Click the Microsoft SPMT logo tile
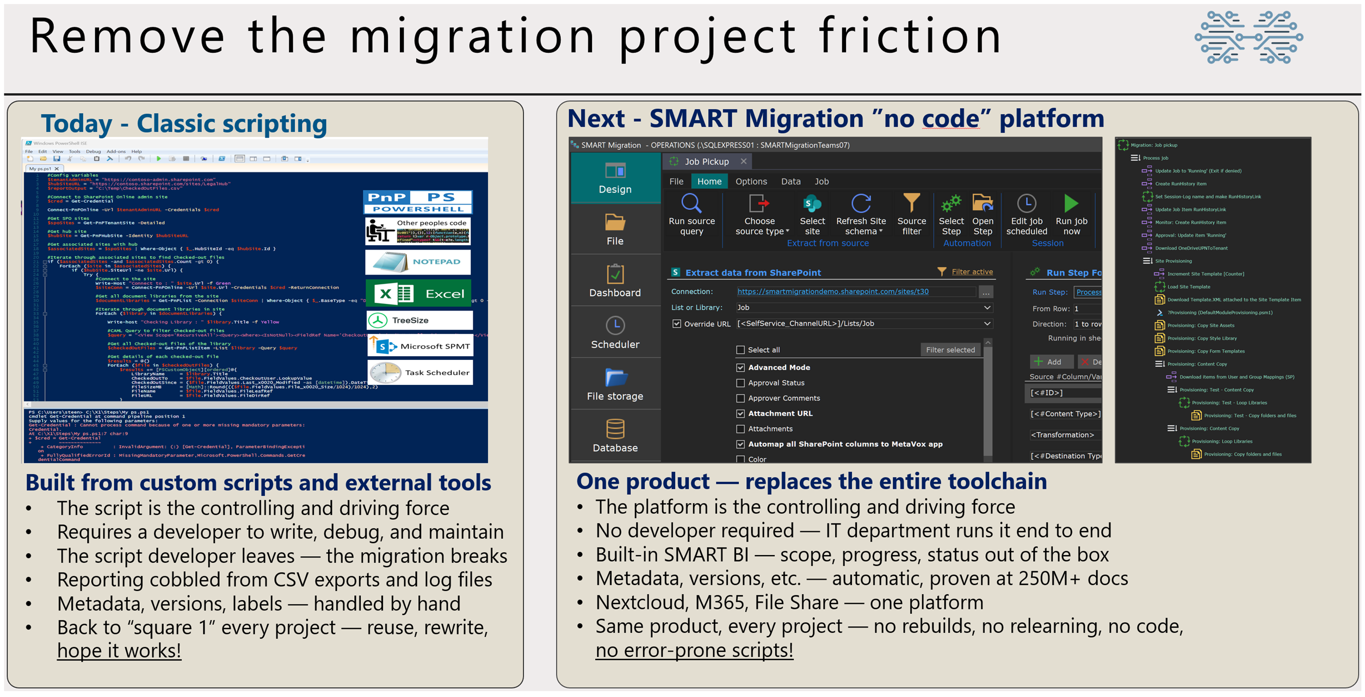This screenshot has width=1365, height=697. point(420,346)
